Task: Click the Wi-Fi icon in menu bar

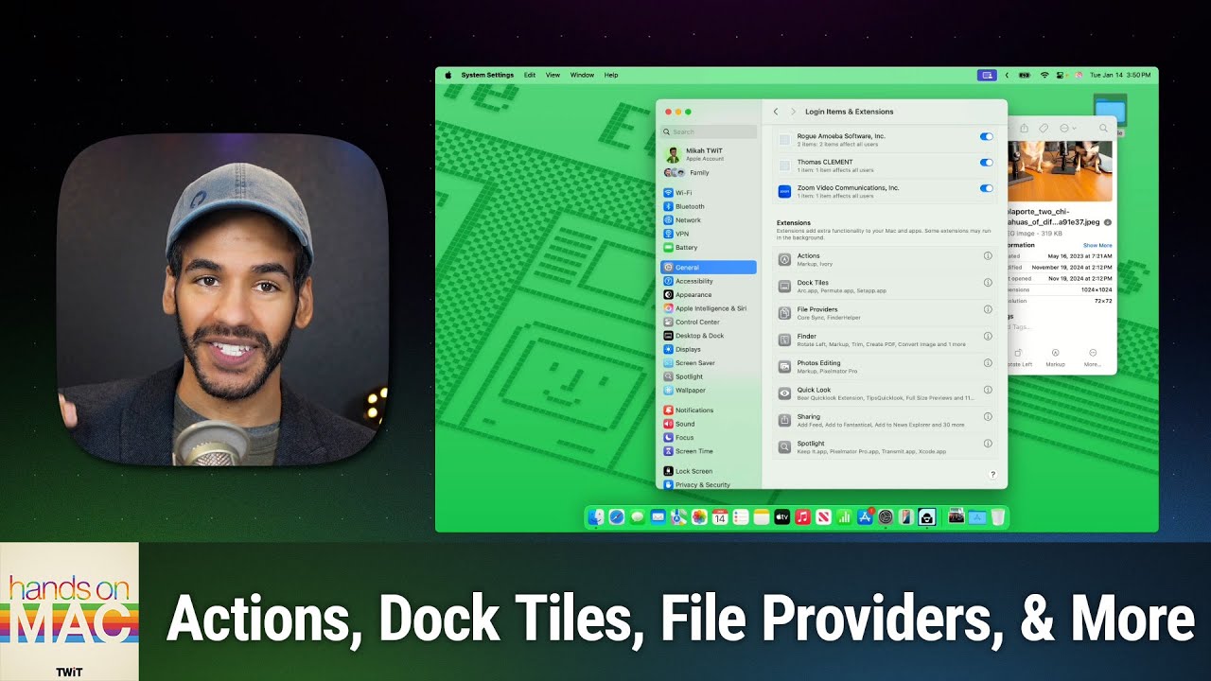Action: [1044, 75]
